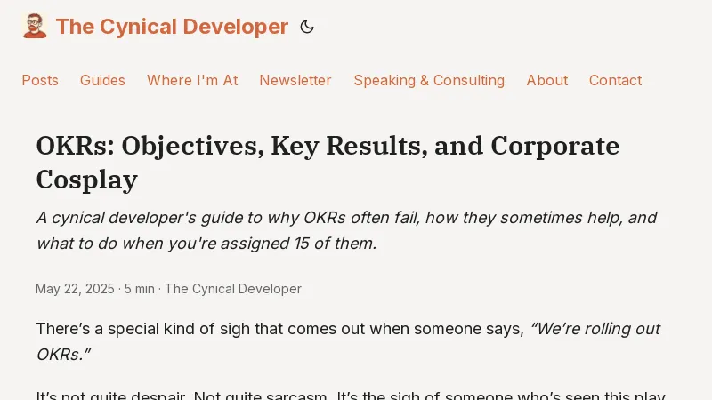The width and height of the screenshot is (712, 400).
Task: Select Contact in the navigation menu
Action: coord(615,80)
